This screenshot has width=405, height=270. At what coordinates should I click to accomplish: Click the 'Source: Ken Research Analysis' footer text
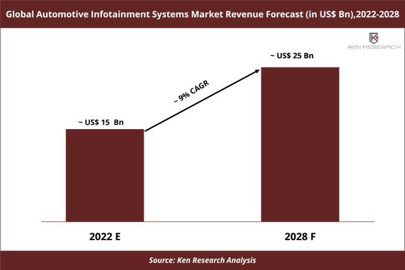[202, 260]
